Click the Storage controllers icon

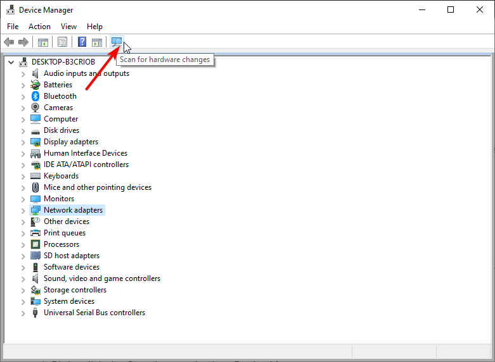pos(35,290)
